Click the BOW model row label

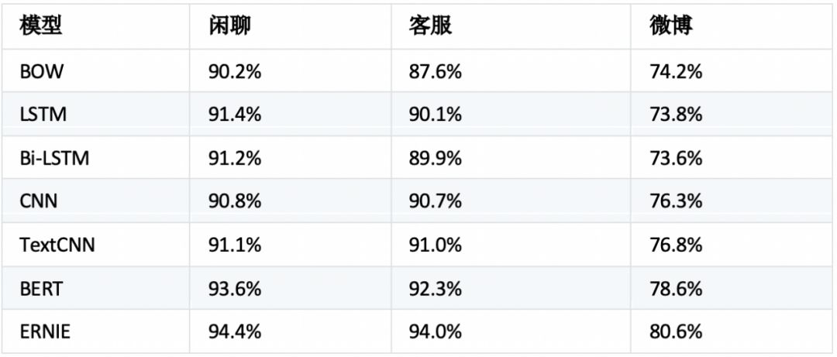[43, 72]
